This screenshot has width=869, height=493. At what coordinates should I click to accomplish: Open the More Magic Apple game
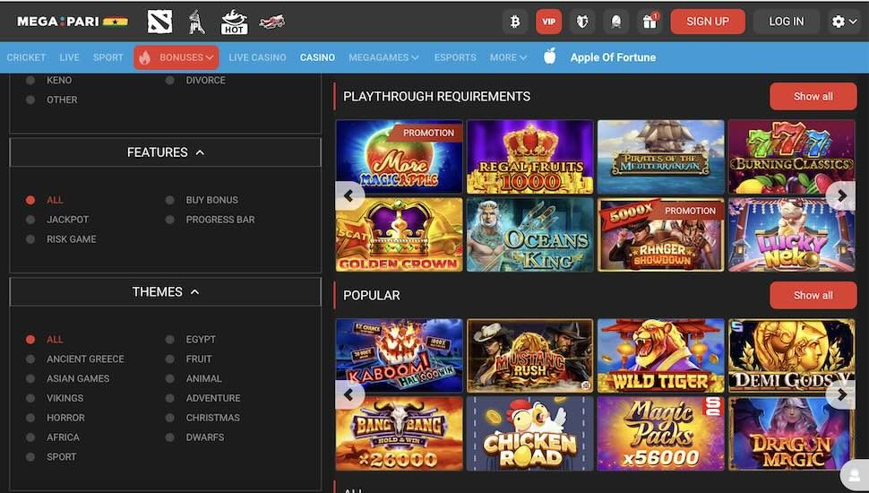pos(399,157)
